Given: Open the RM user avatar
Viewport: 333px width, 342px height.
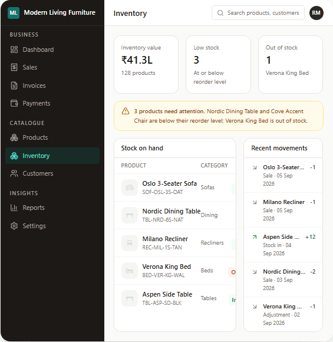Looking at the screenshot, I should (316, 13).
